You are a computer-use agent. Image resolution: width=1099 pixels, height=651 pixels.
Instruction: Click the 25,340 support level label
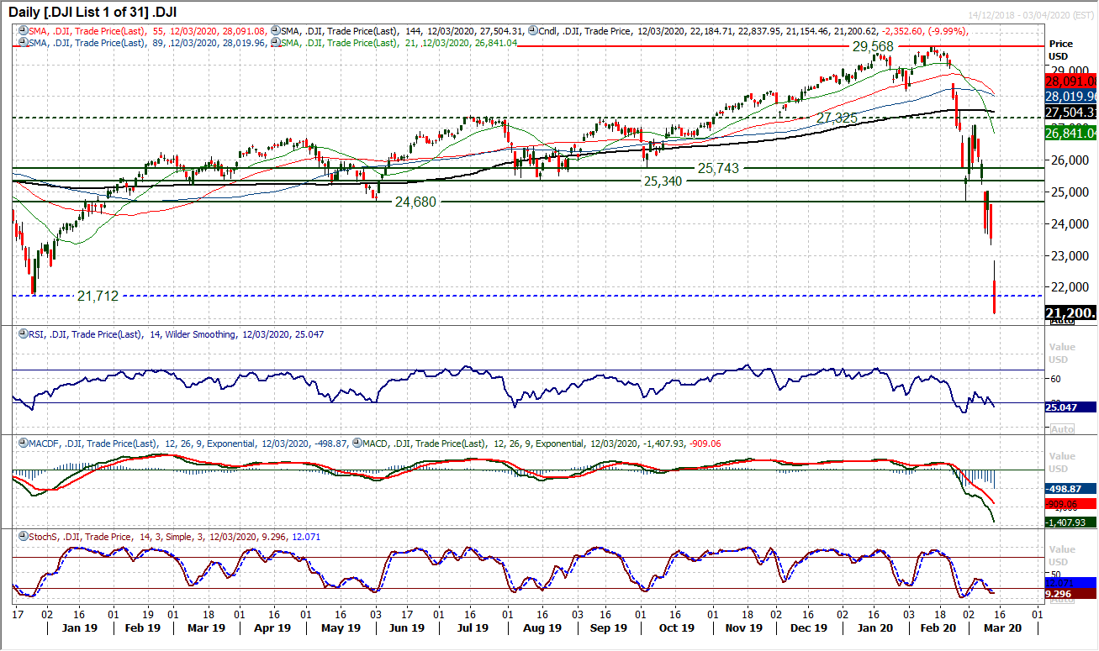click(x=664, y=181)
